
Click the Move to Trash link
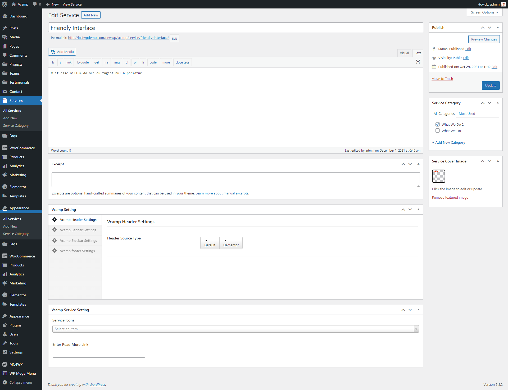(x=442, y=79)
